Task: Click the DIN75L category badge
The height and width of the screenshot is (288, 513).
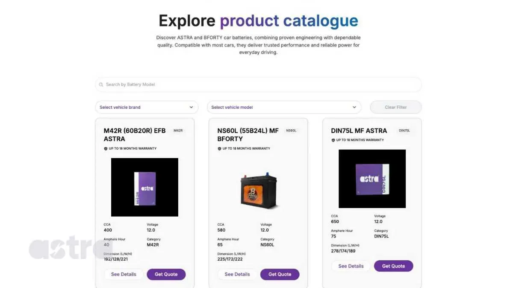Action: pyautogui.click(x=404, y=131)
